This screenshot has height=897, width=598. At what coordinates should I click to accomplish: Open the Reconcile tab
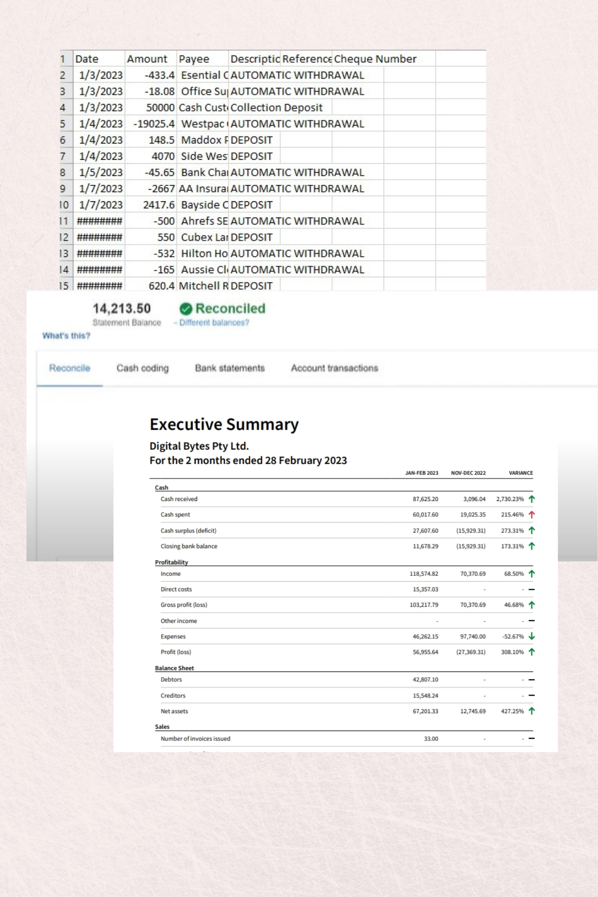tap(70, 368)
